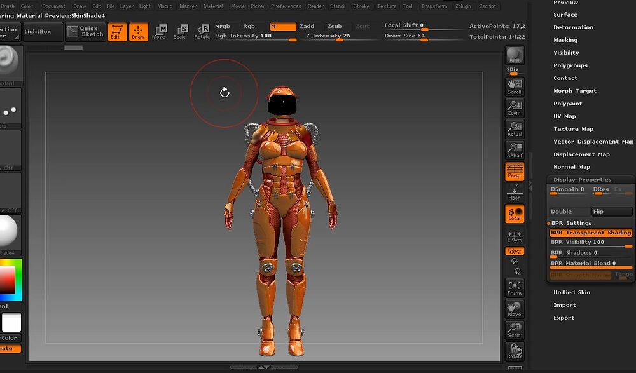Activate Edit mode button
This screenshot has width=636, height=373.
tap(117, 32)
